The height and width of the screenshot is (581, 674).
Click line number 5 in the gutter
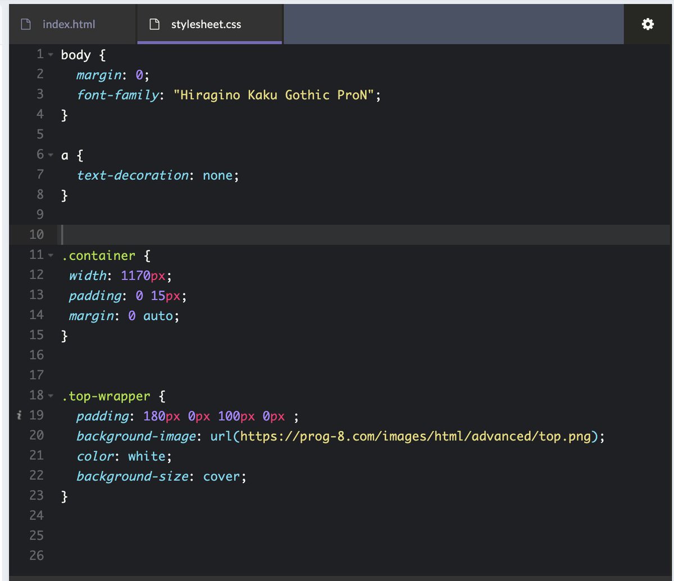click(x=40, y=135)
